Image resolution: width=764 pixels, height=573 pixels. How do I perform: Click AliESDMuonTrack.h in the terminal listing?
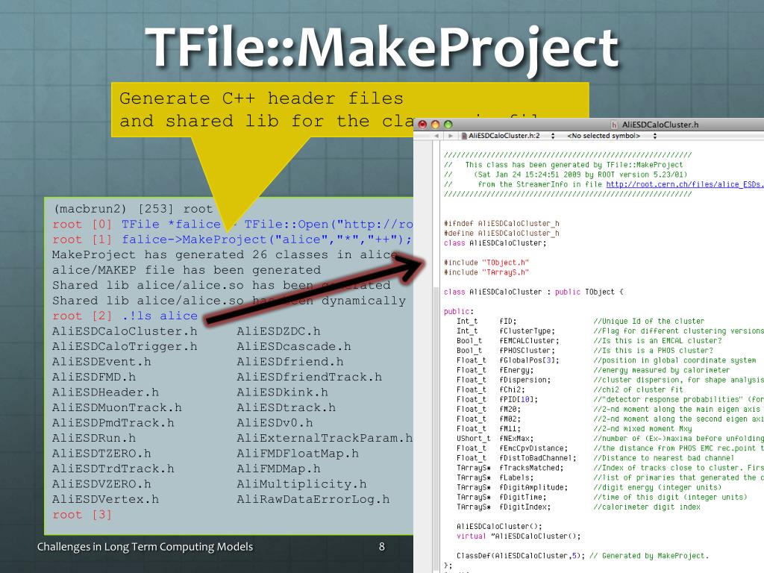click(117, 408)
